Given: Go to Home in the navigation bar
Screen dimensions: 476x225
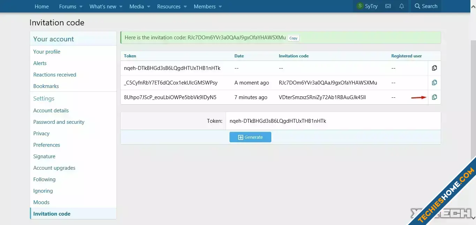Looking at the screenshot, I should click(41, 6).
